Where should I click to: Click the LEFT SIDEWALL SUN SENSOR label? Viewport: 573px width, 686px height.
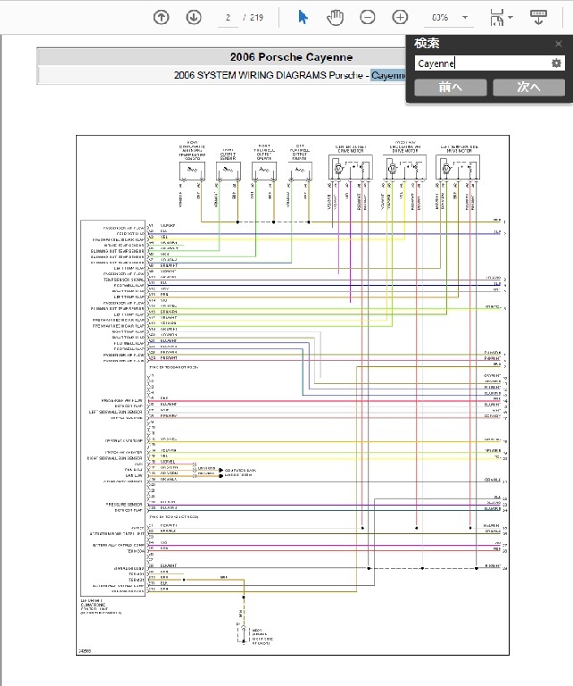tap(115, 412)
